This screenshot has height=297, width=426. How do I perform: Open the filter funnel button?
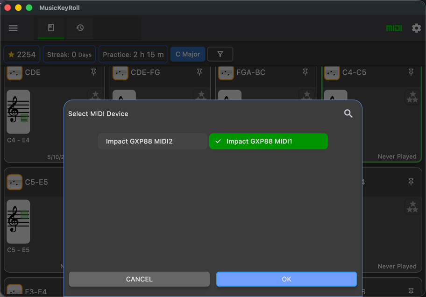coord(220,54)
